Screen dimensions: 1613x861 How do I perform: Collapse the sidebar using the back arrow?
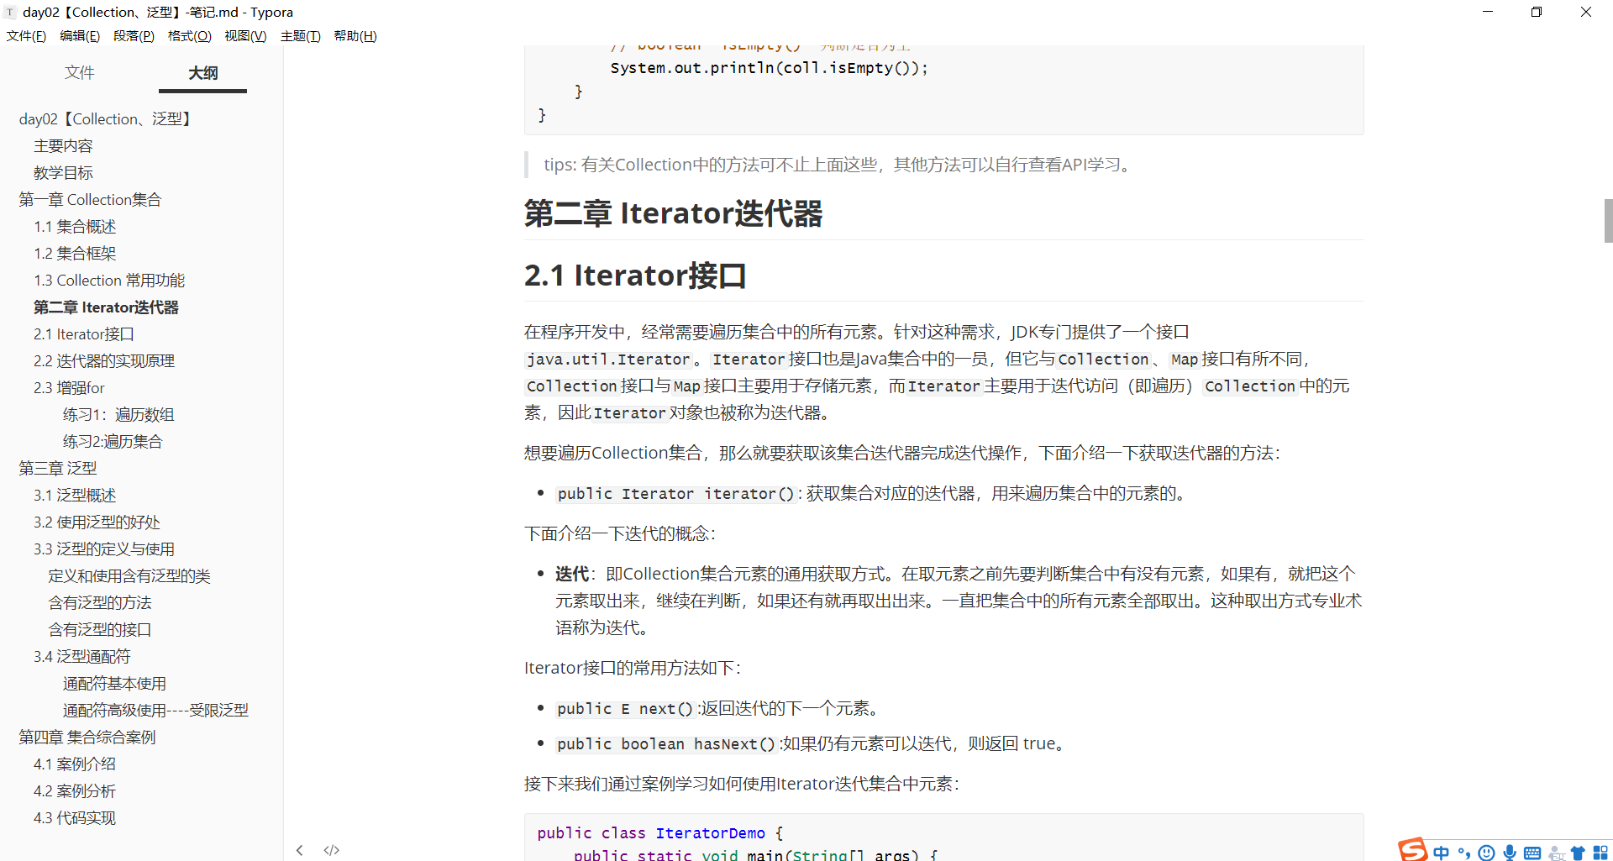300,850
